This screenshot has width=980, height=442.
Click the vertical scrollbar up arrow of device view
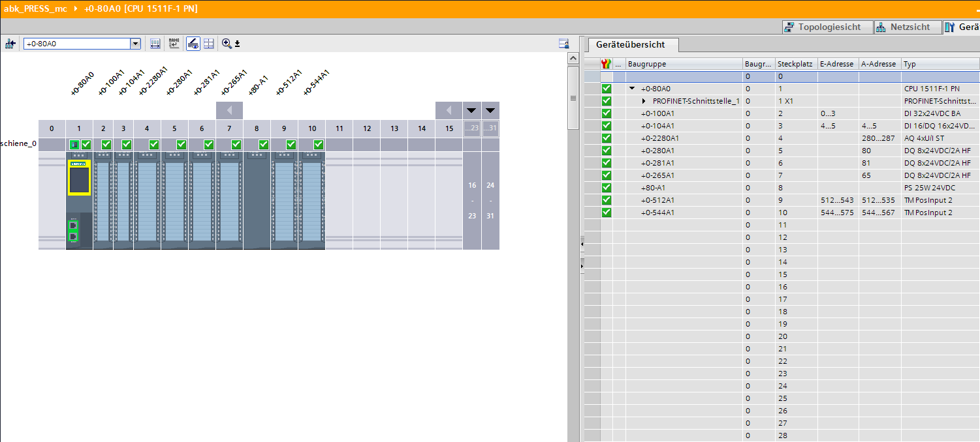pyautogui.click(x=573, y=59)
